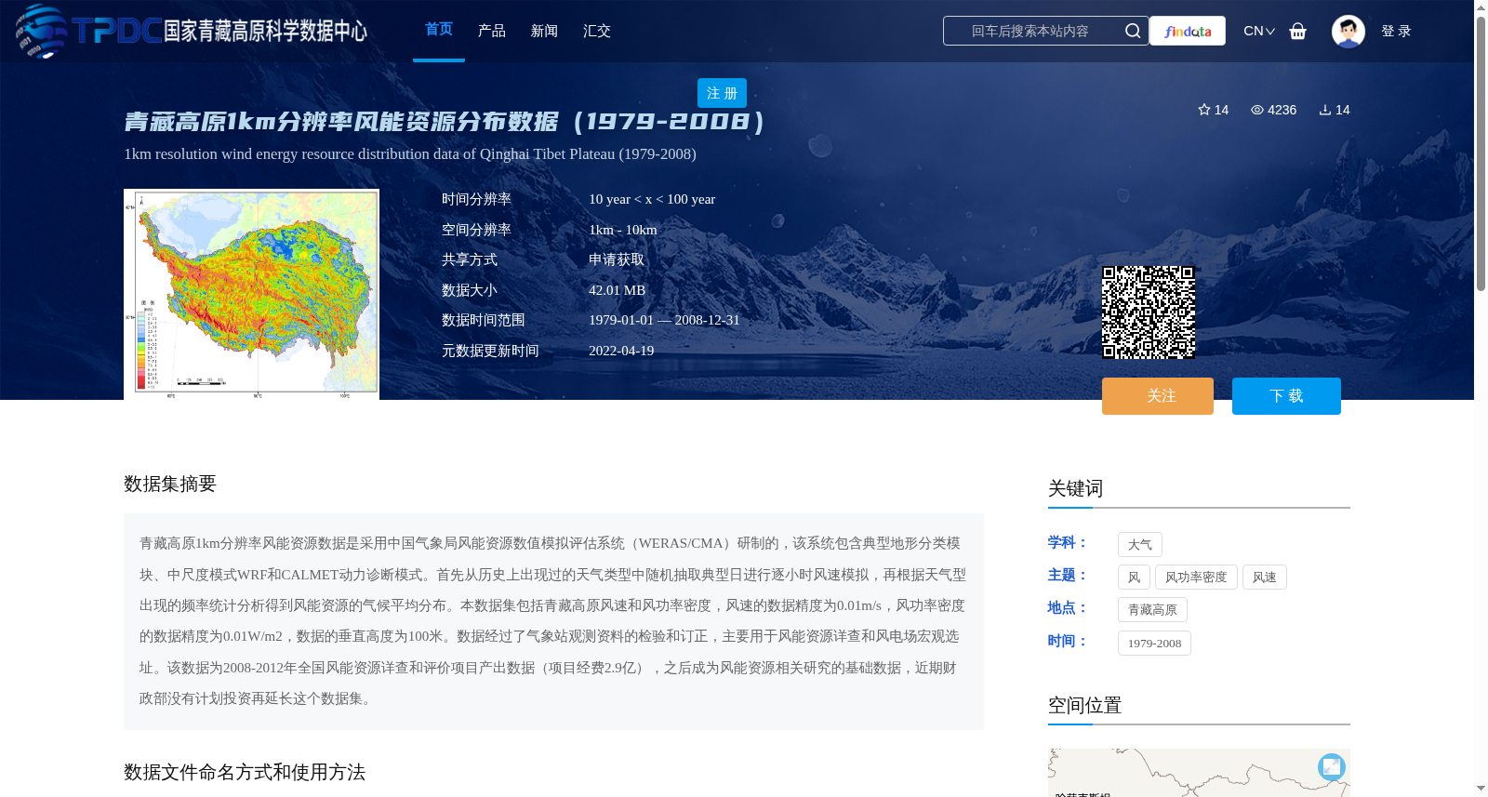Click the 数据文件命名方式和使用方法 heading
The height and width of the screenshot is (797, 1488).
coord(245,772)
